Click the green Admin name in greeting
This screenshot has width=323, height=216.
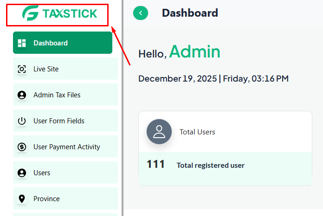(x=194, y=52)
